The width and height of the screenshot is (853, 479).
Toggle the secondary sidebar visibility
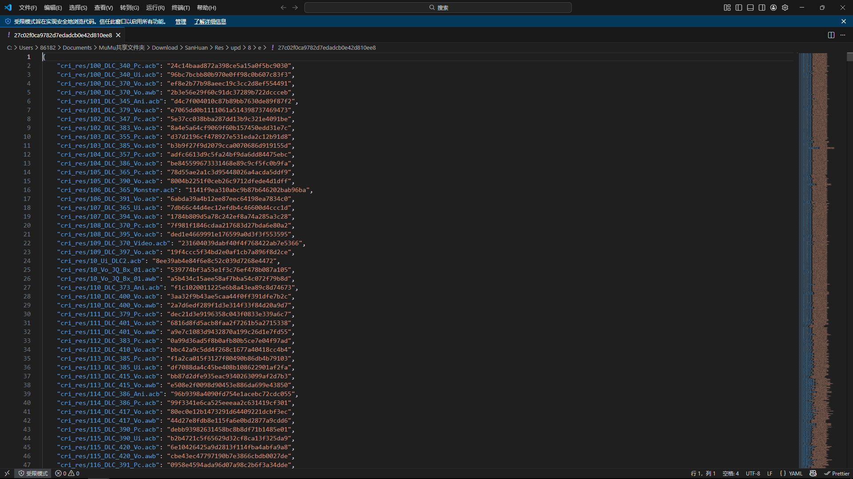762,8
